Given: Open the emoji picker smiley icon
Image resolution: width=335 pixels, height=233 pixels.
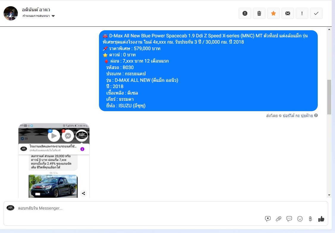Looking at the screenshot, I should point(300,219).
